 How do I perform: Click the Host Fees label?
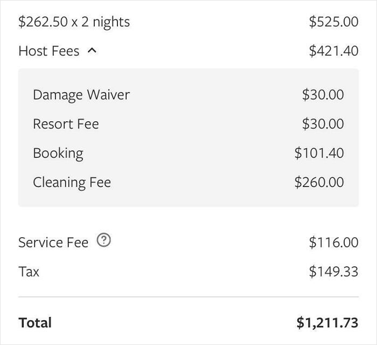coord(48,51)
